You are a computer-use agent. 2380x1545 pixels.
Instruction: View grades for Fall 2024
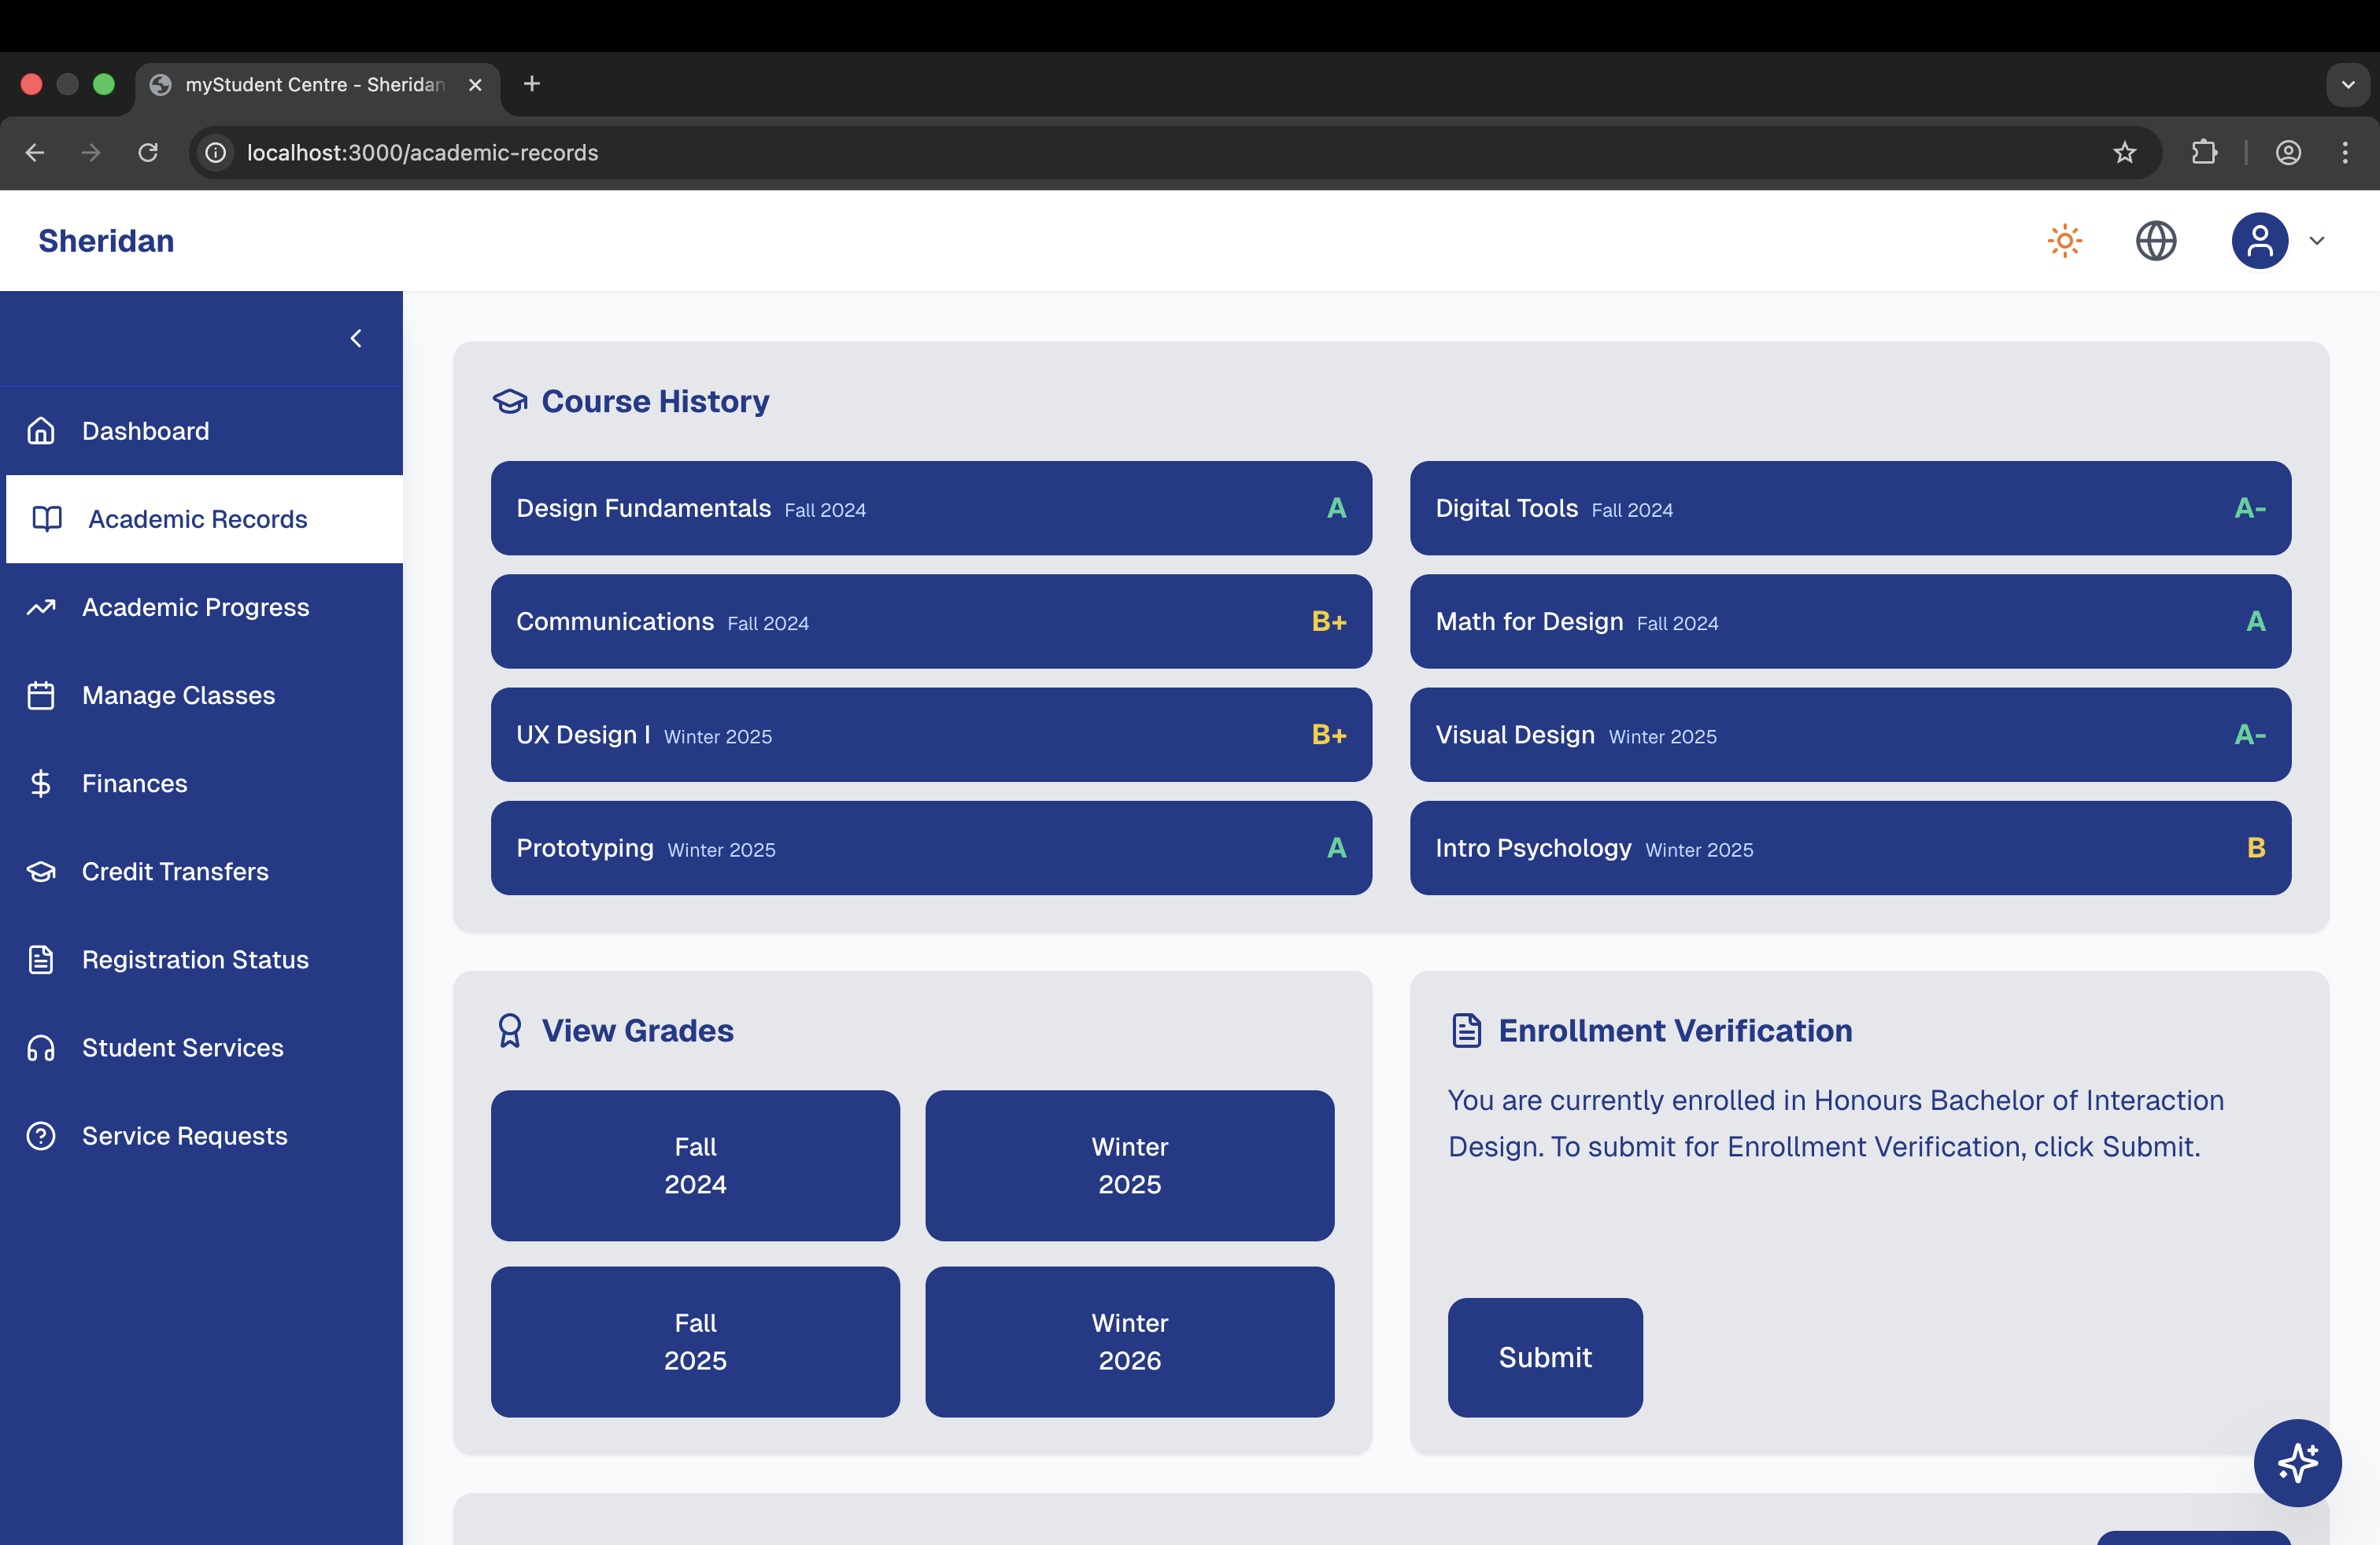(695, 1165)
